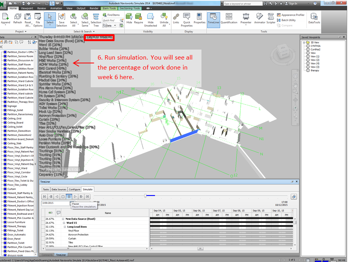
Task: Open the Scripter tool
Action: [271, 18]
